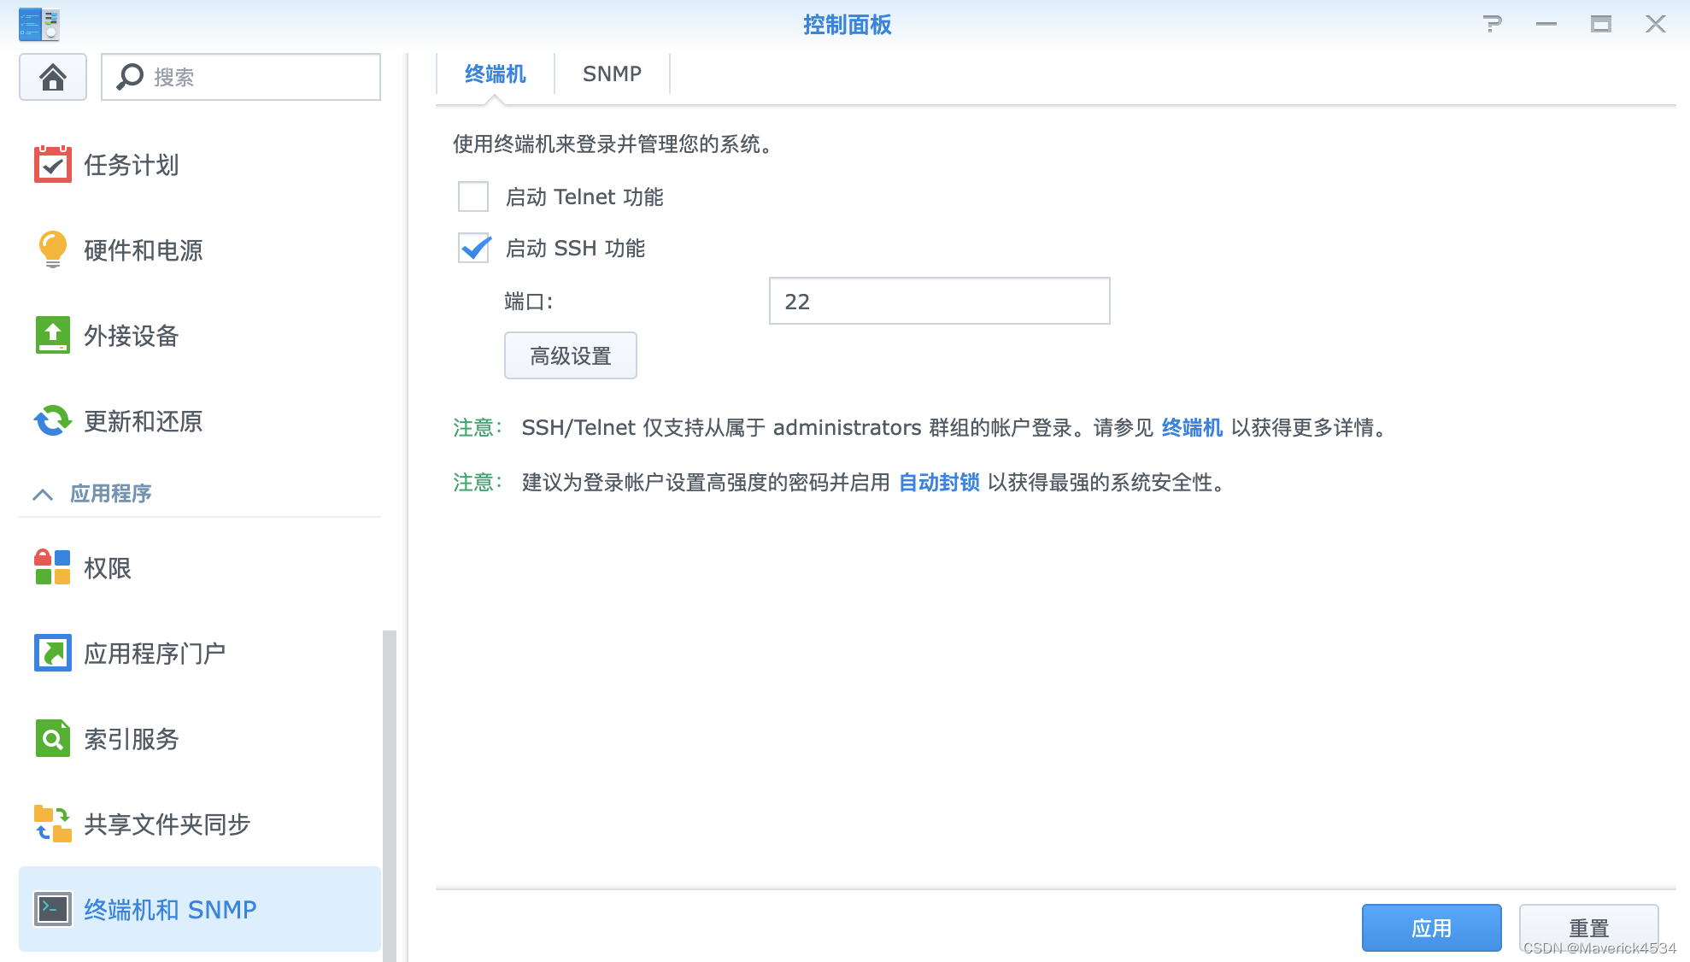Open Indexing Service (索引服务) icon
1690x962 pixels.
tap(52, 738)
